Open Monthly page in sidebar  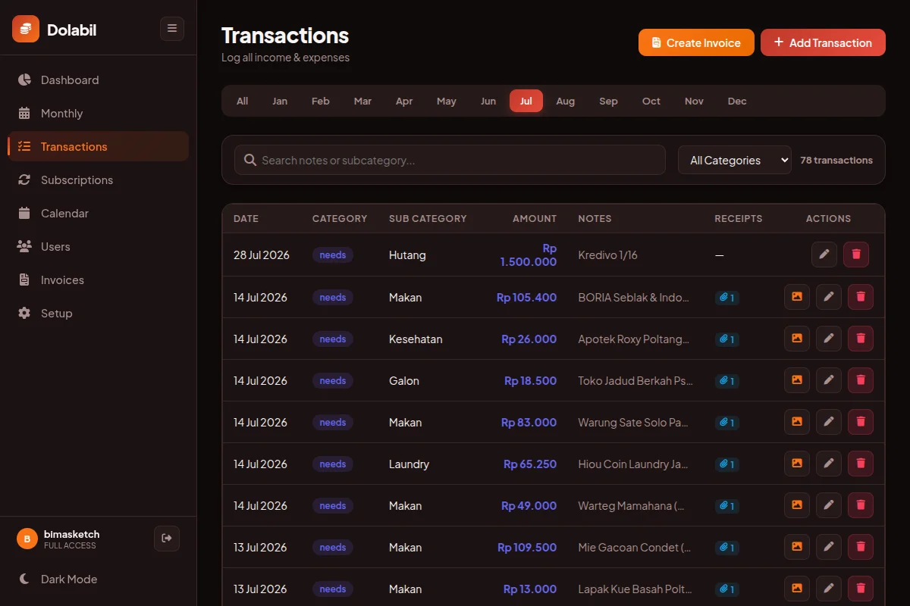pyautogui.click(x=98, y=114)
